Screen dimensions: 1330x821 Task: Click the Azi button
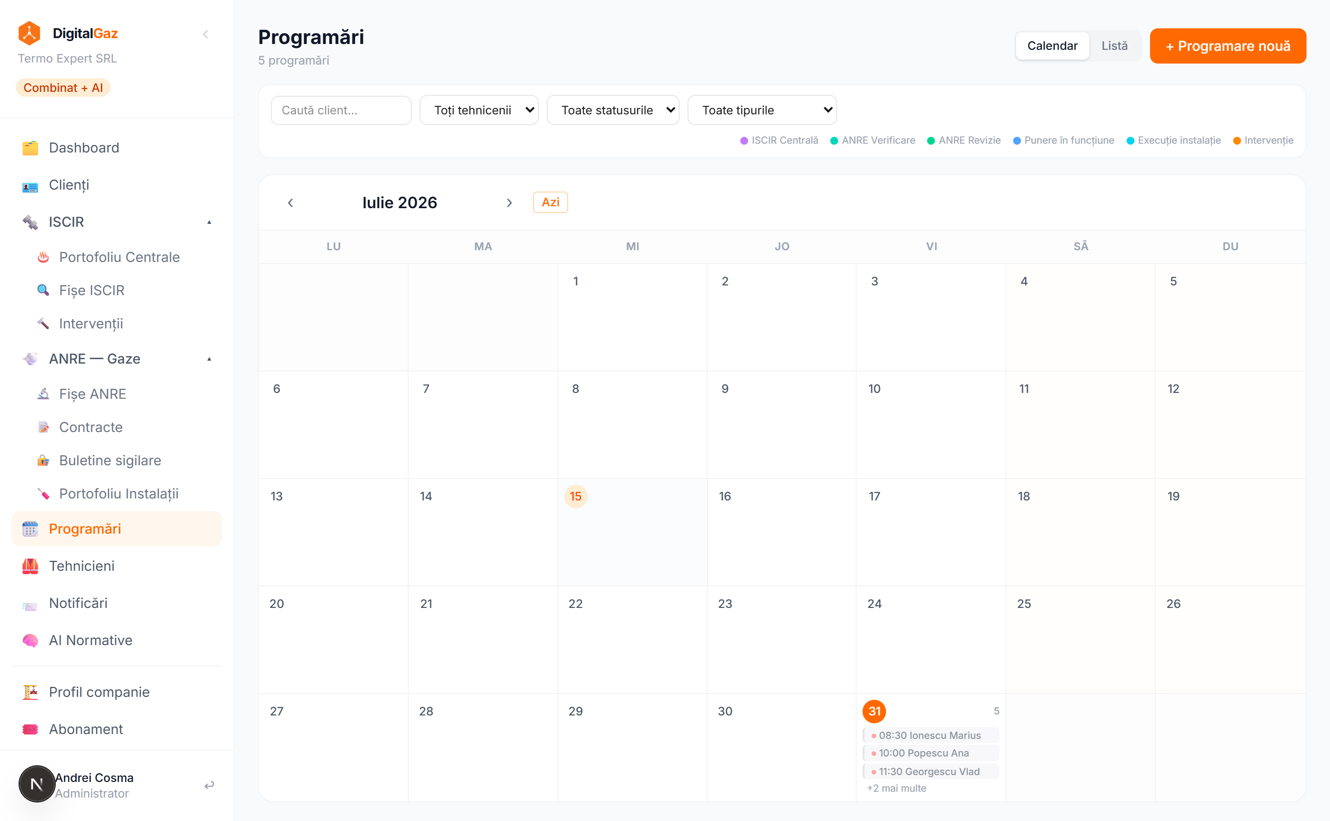point(551,202)
